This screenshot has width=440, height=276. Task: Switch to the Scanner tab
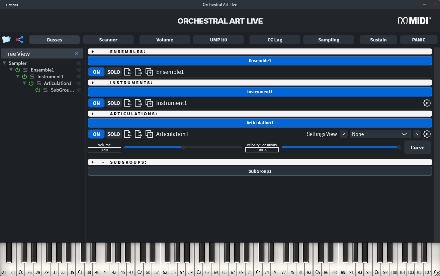tap(108, 39)
